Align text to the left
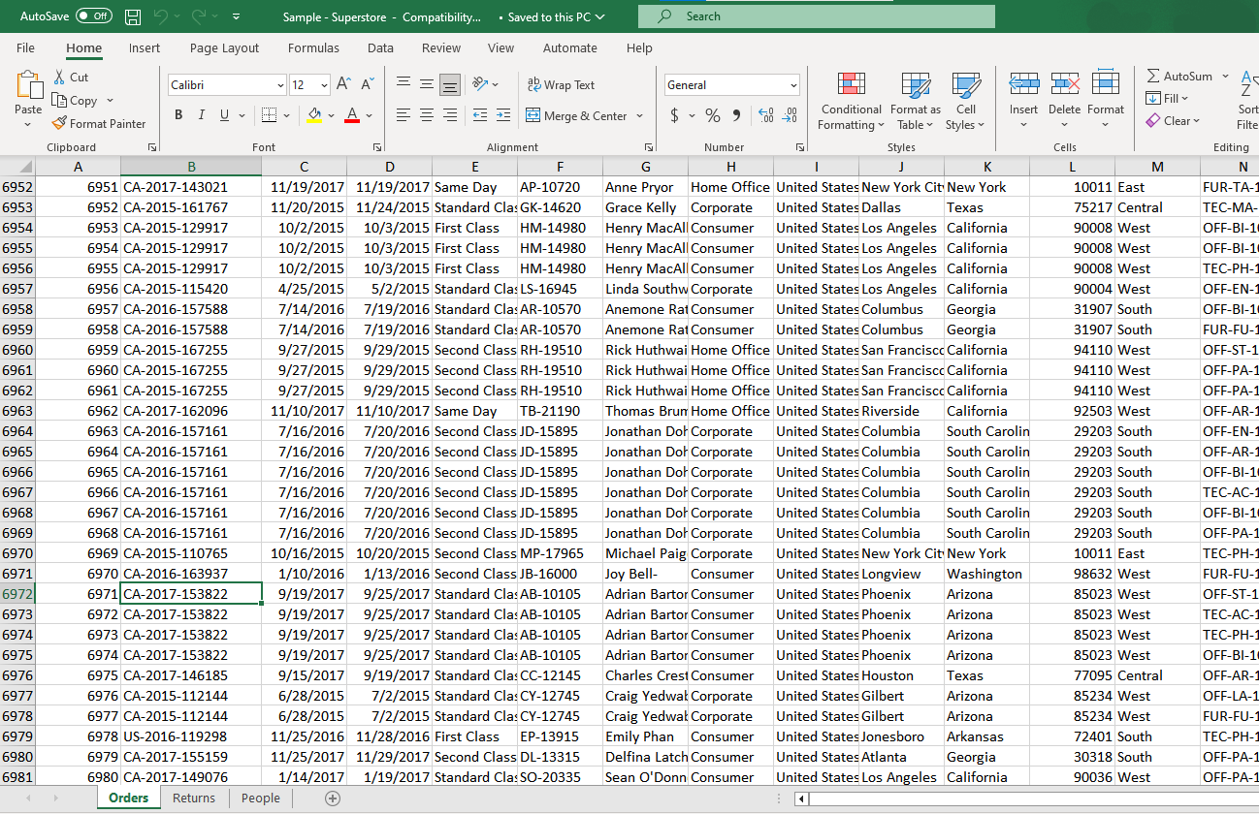Screen dimensions: 1259x814 pyautogui.click(x=404, y=115)
